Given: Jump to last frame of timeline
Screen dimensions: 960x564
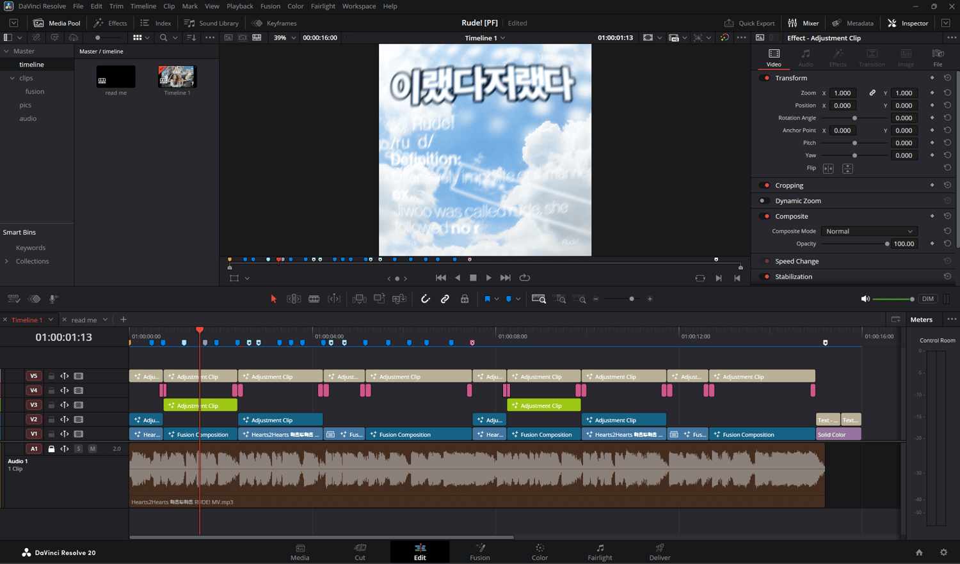Looking at the screenshot, I should pos(506,278).
